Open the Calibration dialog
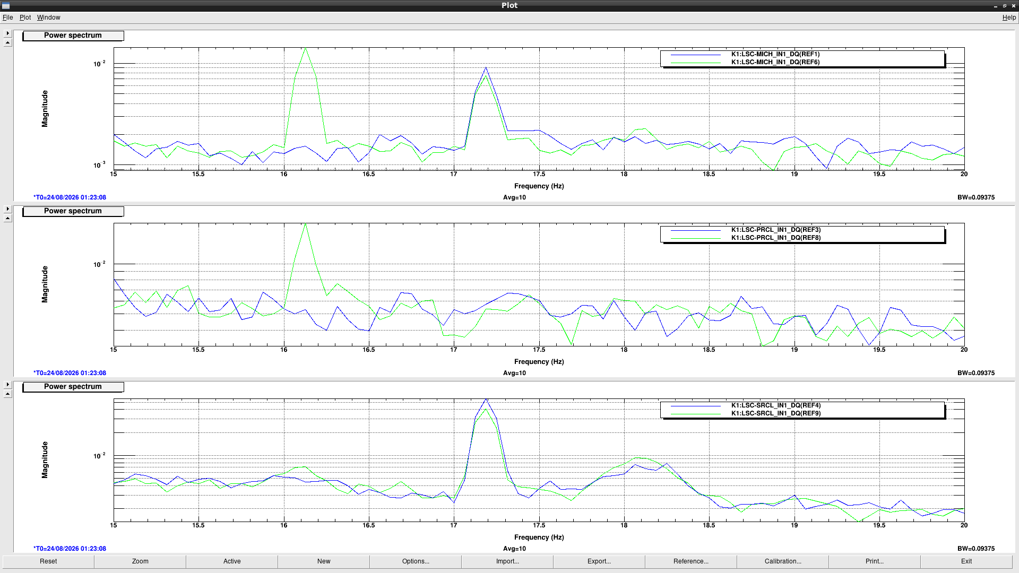The width and height of the screenshot is (1019, 573). click(783, 561)
